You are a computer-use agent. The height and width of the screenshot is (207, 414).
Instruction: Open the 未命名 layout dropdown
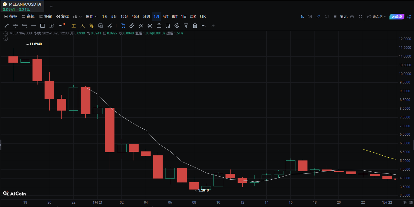pos(377,17)
